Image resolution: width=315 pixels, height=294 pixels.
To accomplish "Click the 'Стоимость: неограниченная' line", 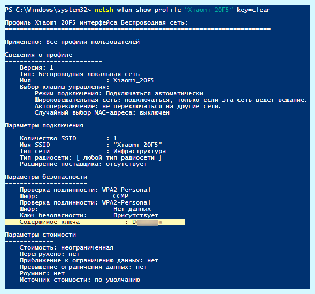I will coord(66,247).
